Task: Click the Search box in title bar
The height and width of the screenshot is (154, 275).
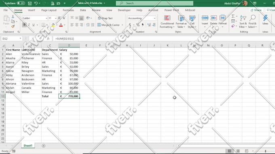Action: [x=154, y=3]
